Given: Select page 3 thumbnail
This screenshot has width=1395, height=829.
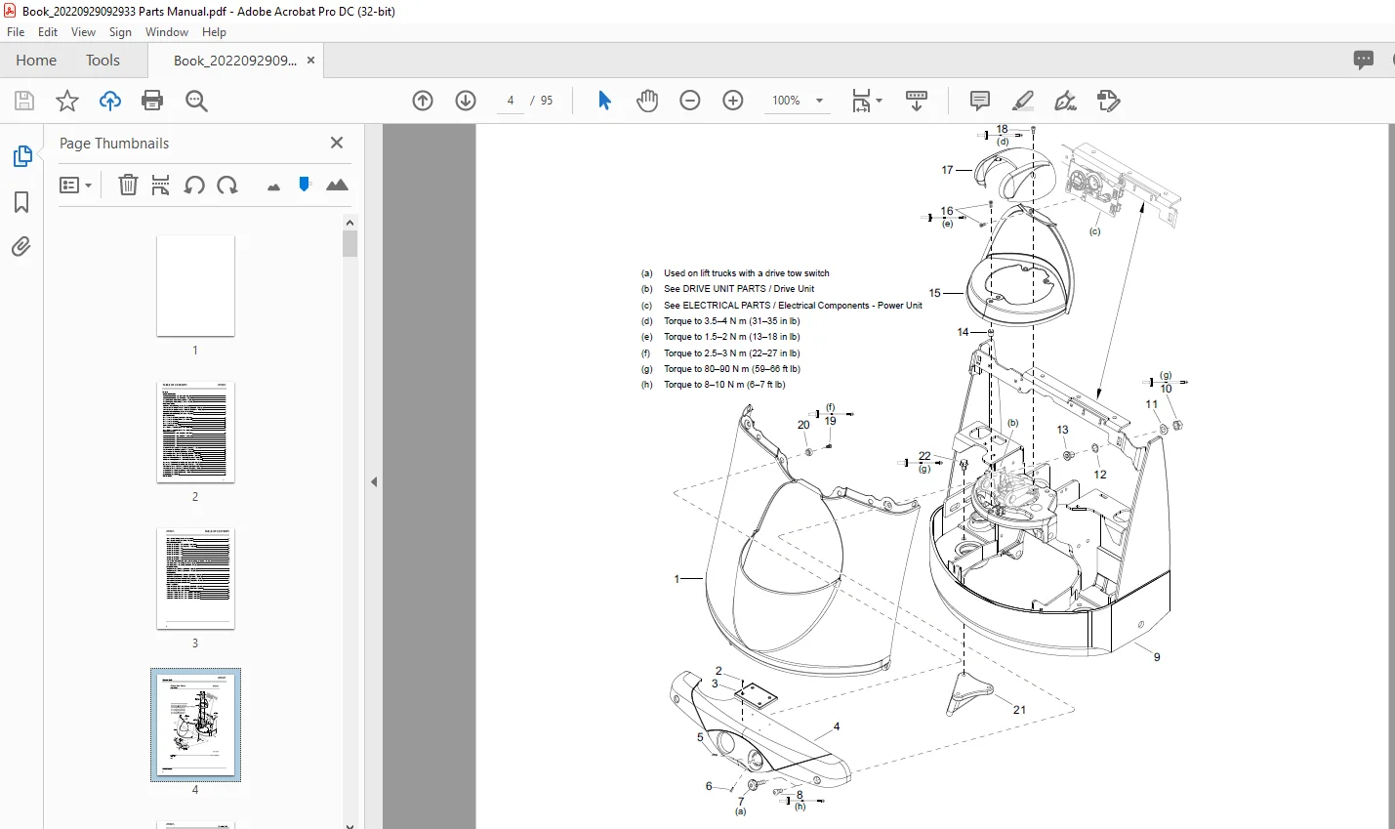Looking at the screenshot, I should 195,578.
